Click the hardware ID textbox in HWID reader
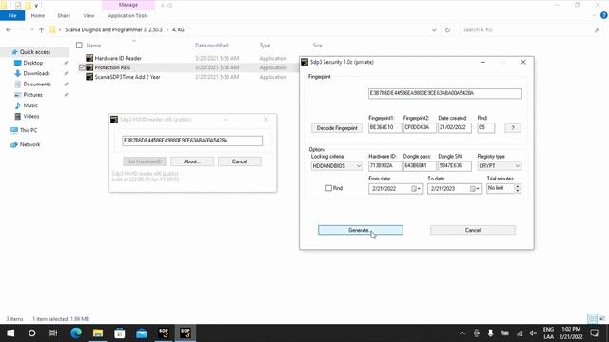 tap(192, 141)
